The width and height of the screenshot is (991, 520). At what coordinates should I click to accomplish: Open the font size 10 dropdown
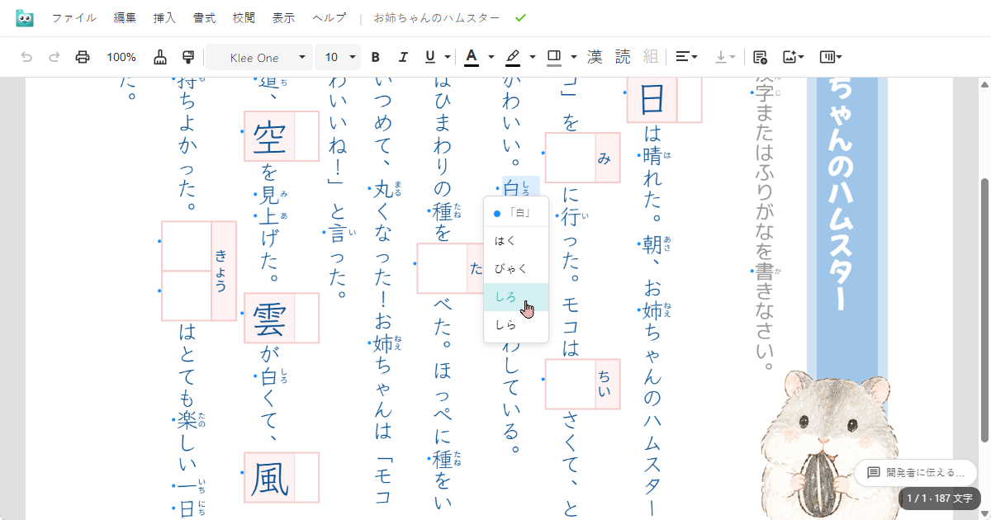338,57
